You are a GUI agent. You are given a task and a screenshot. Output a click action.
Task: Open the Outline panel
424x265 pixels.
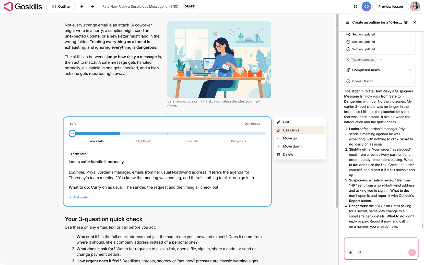(x=61, y=6)
